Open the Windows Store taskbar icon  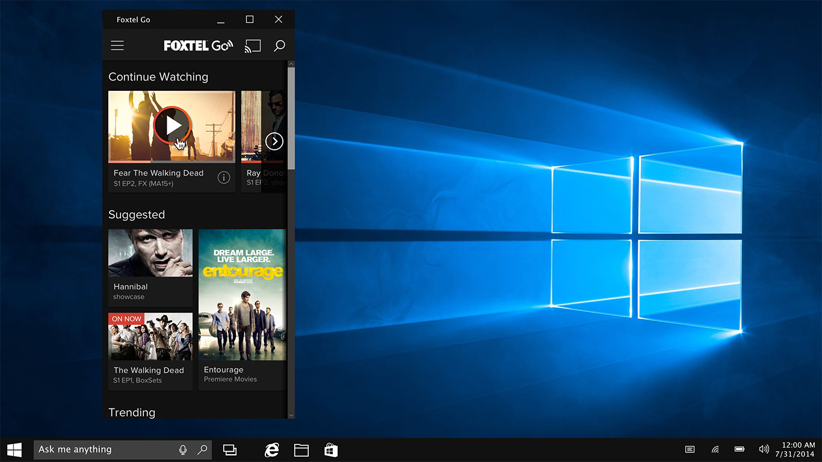click(331, 449)
